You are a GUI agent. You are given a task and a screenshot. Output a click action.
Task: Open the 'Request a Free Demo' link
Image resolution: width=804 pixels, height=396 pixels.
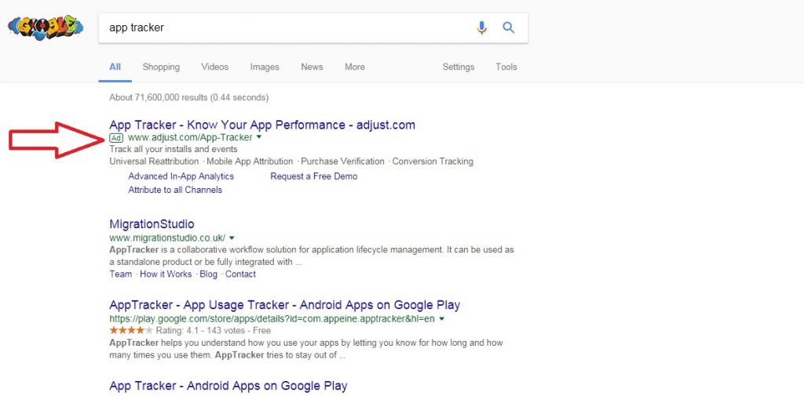[x=313, y=176]
